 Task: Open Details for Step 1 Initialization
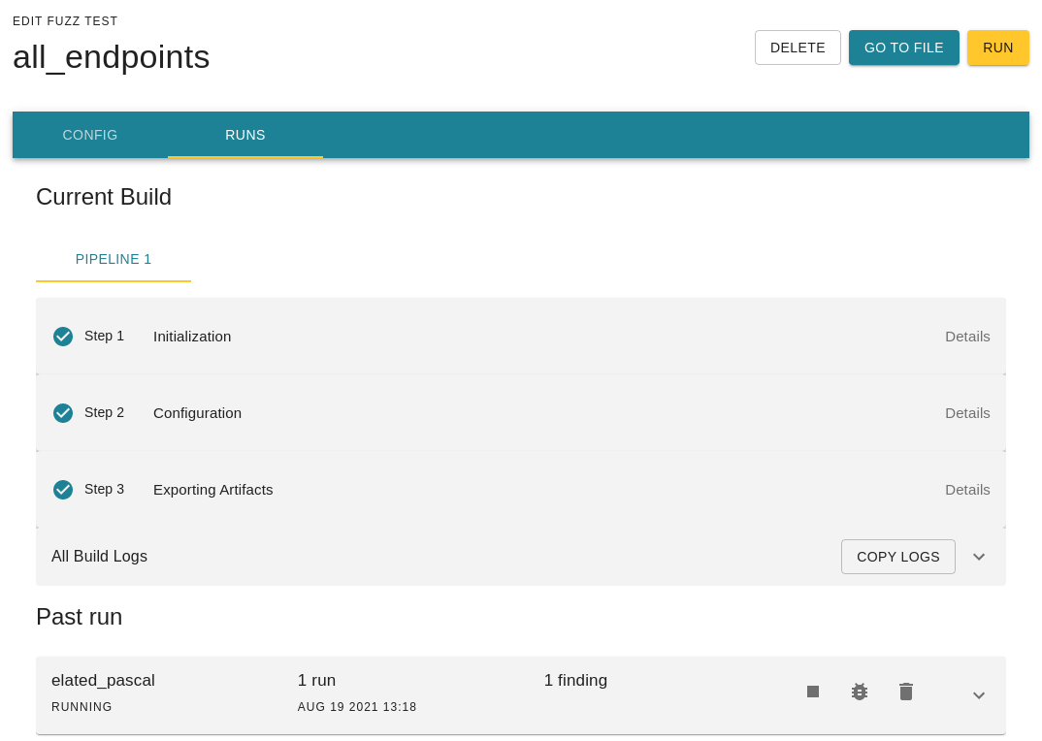(x=967, y=337)
